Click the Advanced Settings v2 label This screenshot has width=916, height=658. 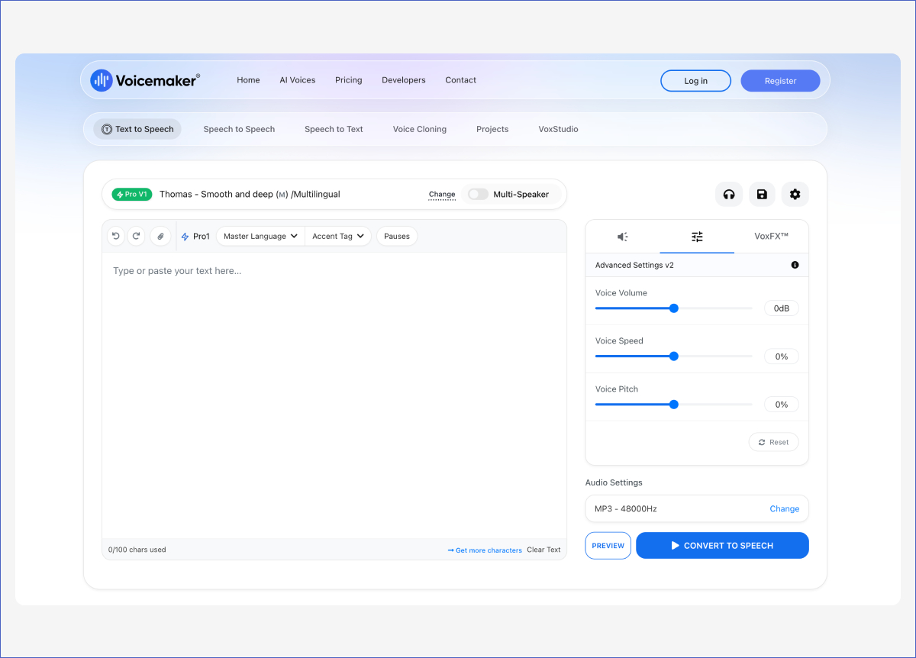tap(634, 266)
